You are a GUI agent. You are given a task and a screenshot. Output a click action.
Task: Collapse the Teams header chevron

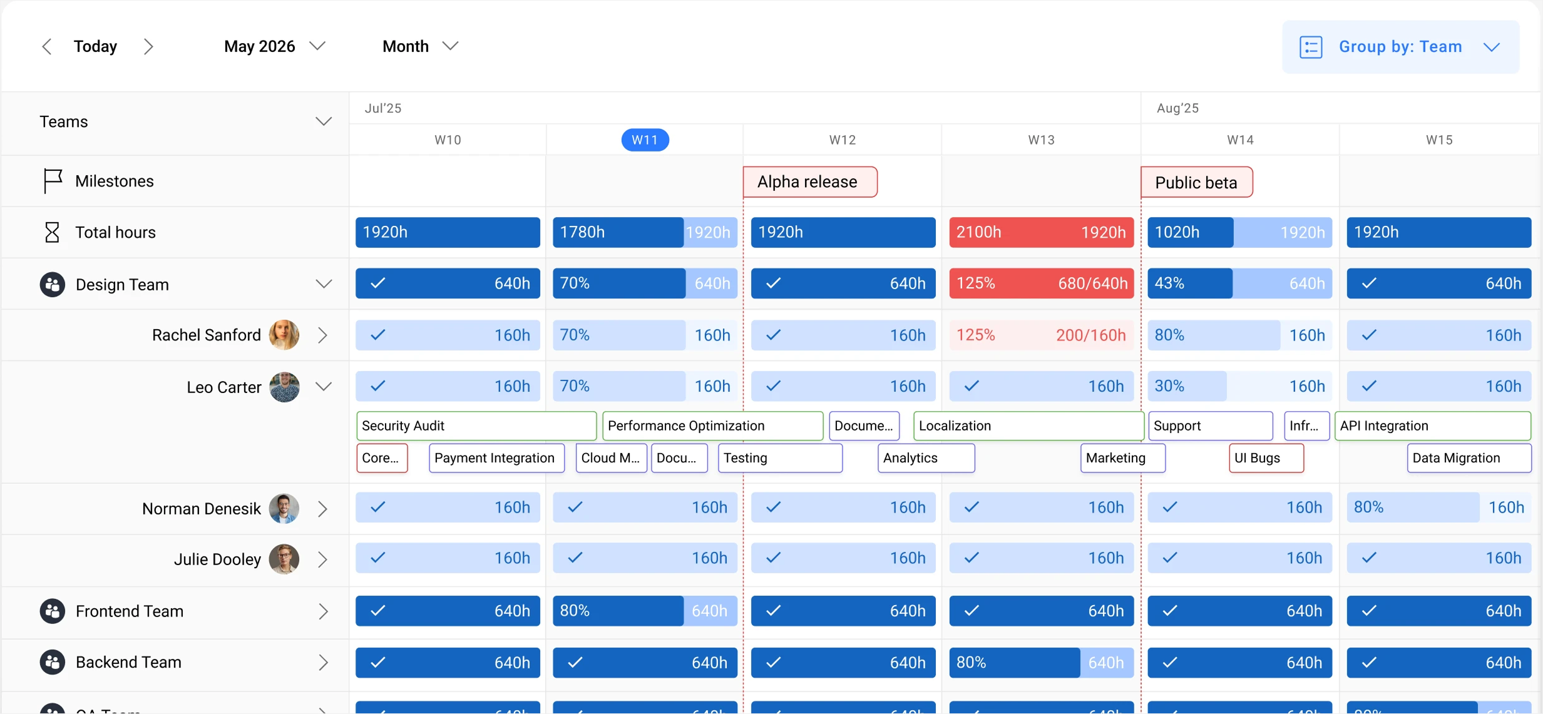pos(324,121)
